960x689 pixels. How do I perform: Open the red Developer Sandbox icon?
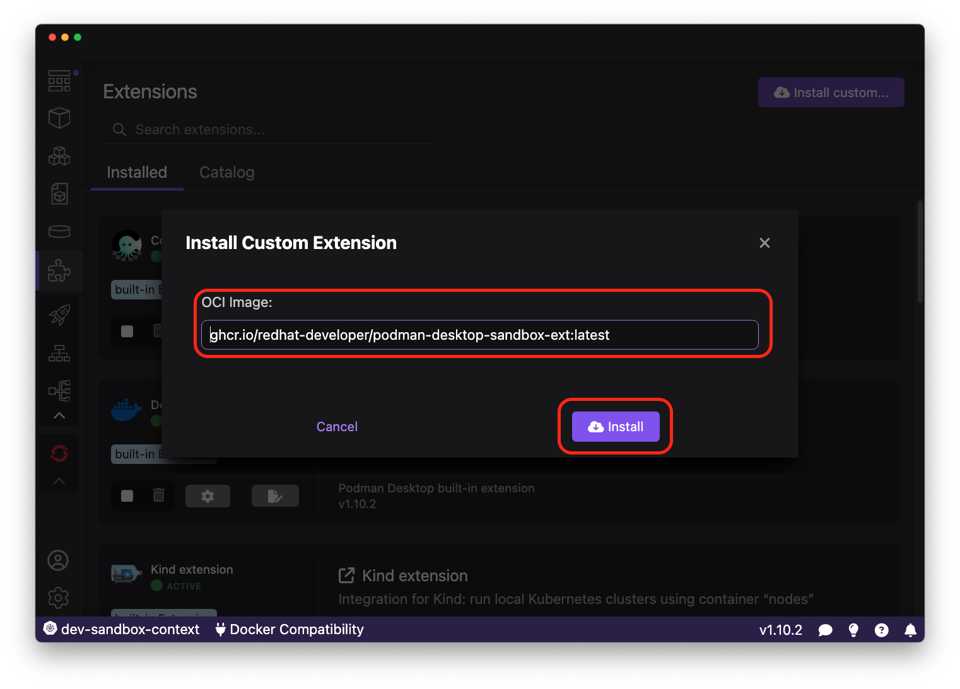point(59,453)
